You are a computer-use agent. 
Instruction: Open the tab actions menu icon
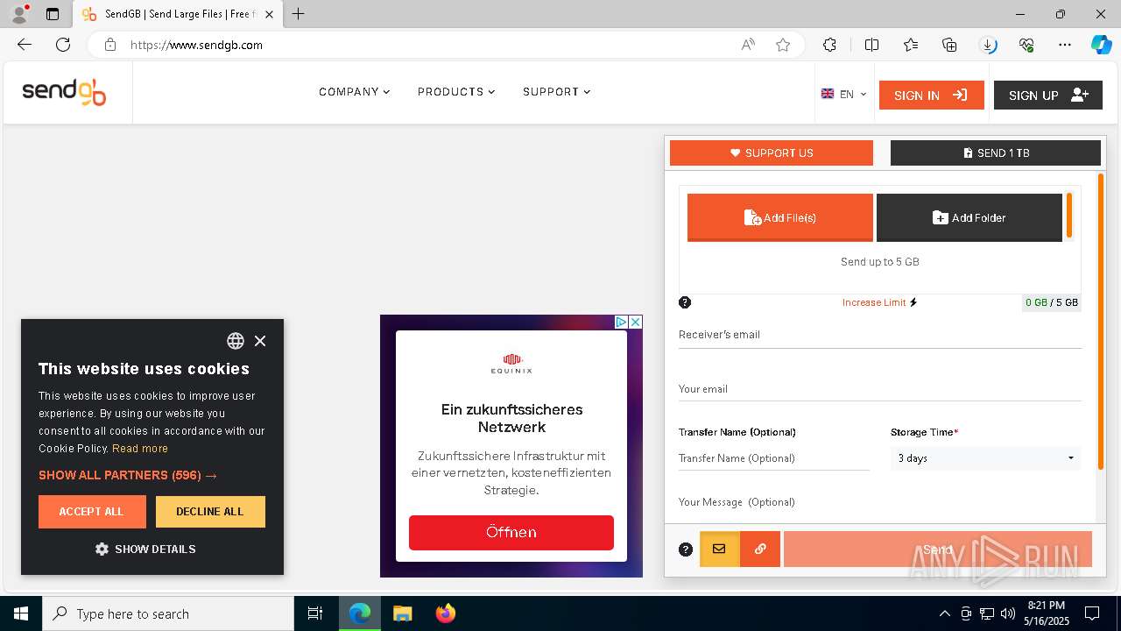point(53,14)
